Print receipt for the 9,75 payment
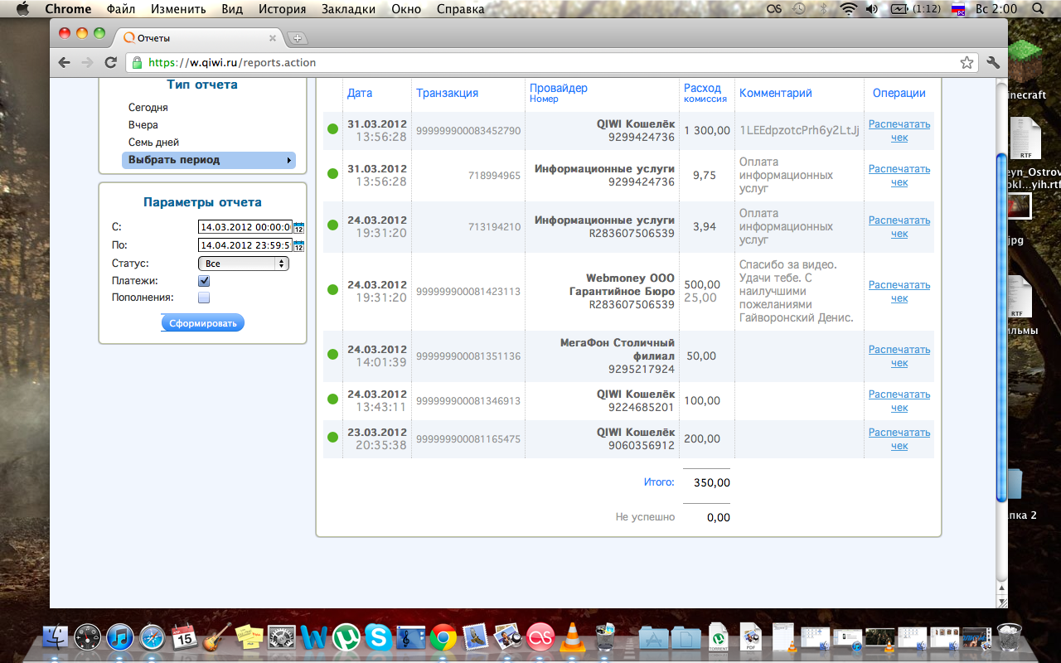 click(899, 176)
